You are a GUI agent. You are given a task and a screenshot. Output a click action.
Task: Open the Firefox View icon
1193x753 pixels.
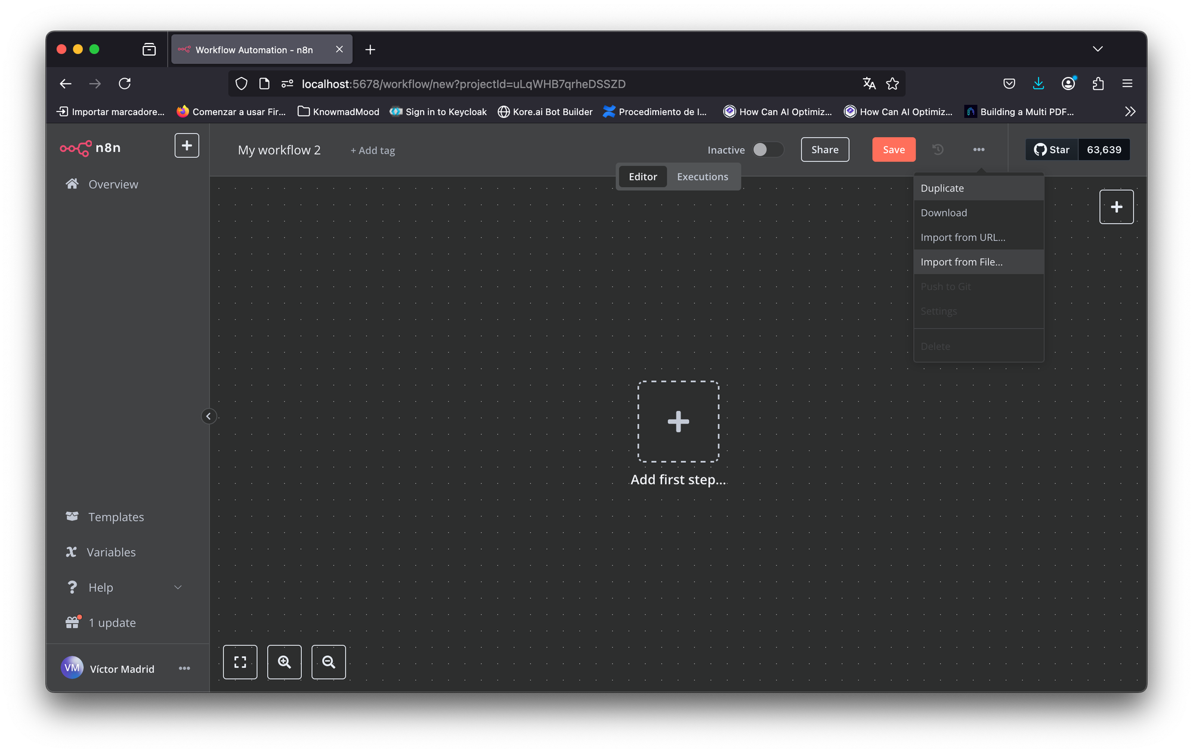pyautogui.click(x=149, y=49)
